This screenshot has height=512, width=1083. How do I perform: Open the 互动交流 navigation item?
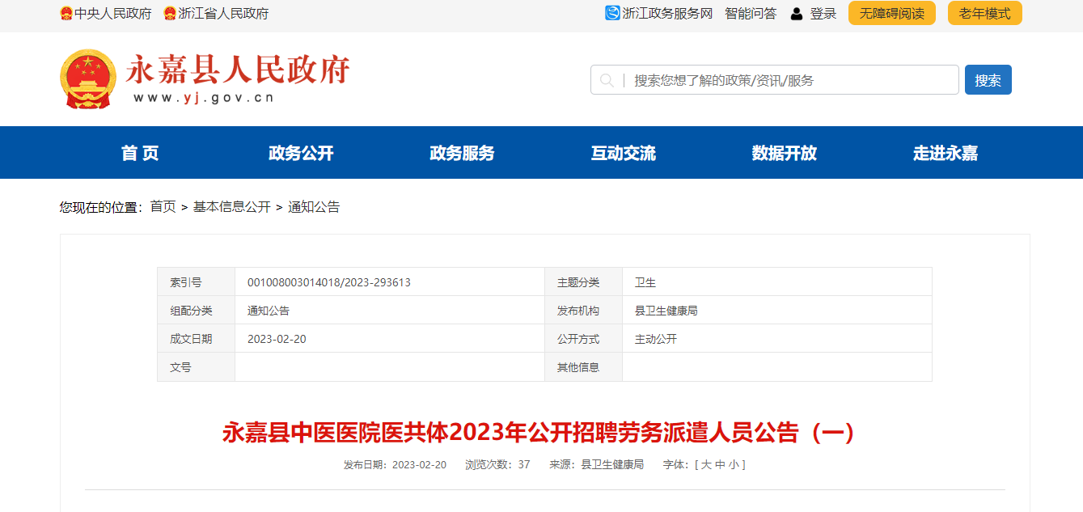point(623,153)
